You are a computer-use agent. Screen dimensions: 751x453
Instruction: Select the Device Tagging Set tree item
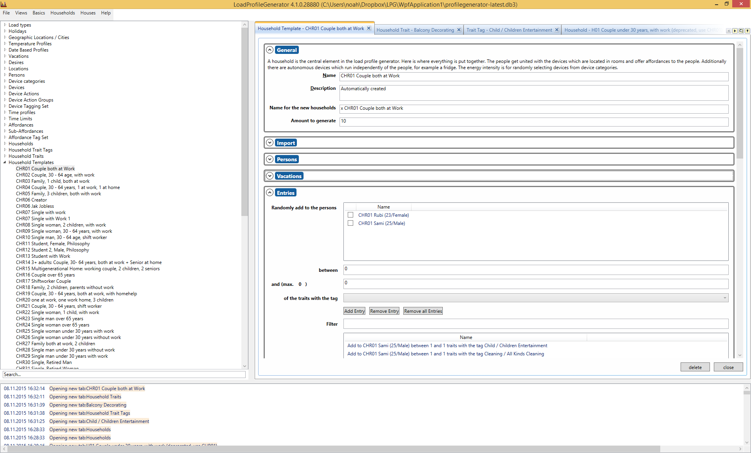[x=29, y=106]
